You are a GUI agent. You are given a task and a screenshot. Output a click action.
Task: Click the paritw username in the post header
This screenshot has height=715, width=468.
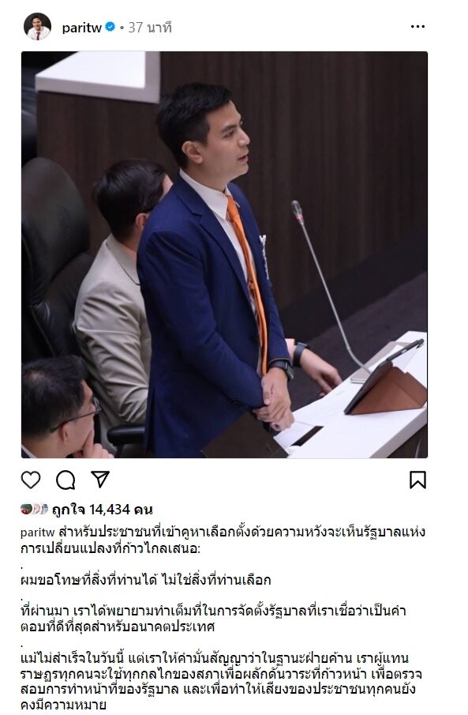click(x=81, y=28)
